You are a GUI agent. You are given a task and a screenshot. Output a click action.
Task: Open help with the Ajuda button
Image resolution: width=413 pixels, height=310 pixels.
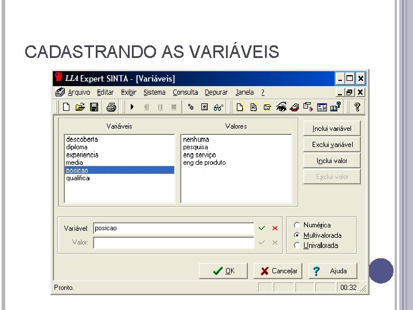(333, 271)
